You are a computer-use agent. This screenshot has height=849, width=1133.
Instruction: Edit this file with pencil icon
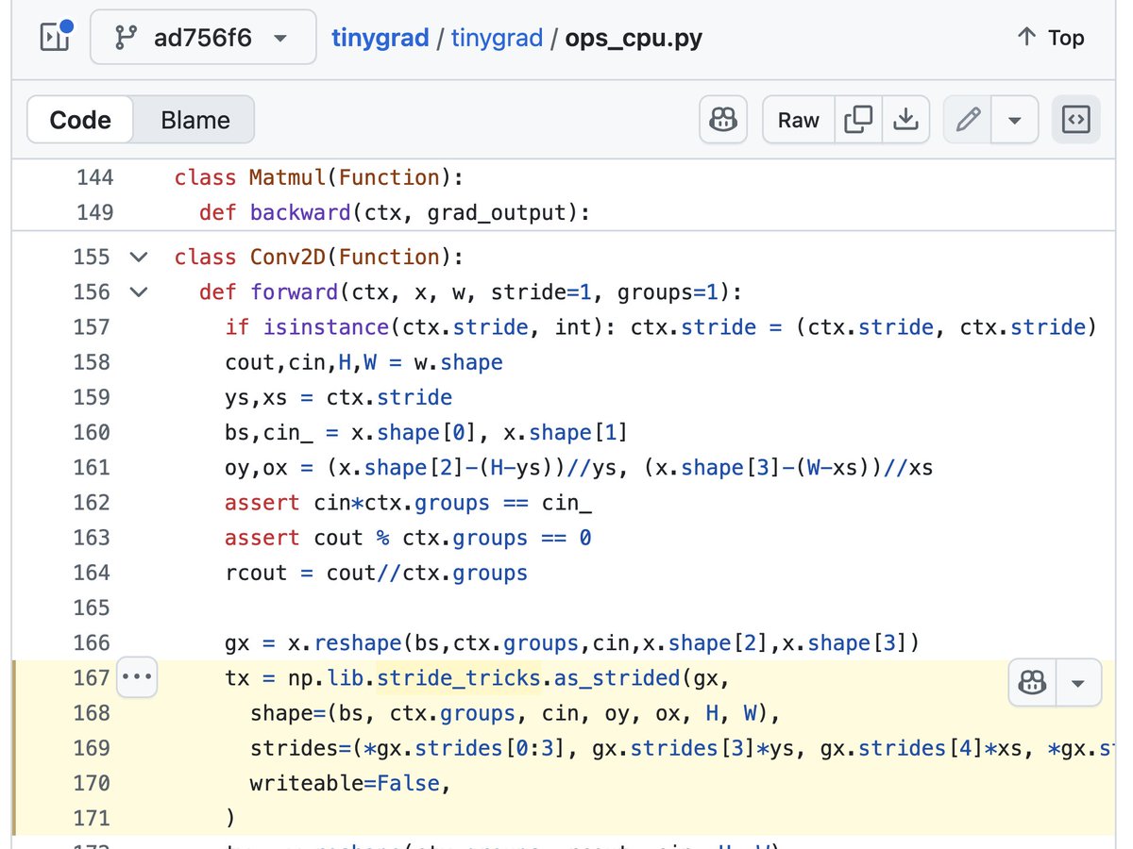[968, 120]
